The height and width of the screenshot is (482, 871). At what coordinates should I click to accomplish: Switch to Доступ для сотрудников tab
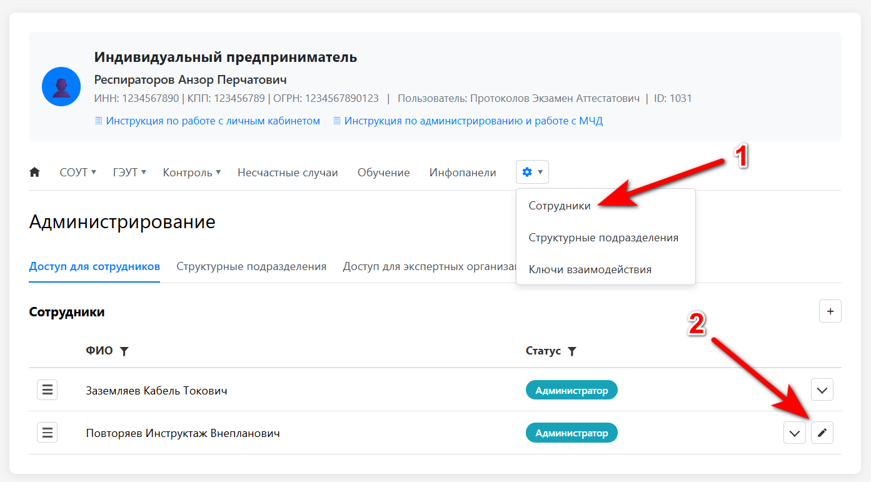(94, 266)
